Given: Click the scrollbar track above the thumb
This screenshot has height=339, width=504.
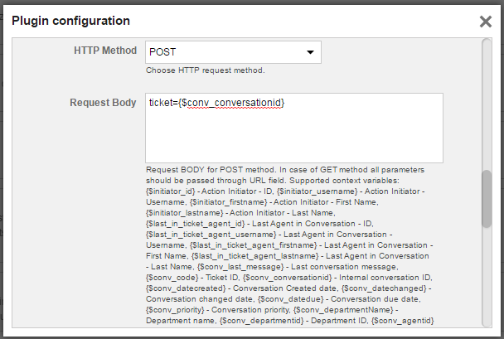Looking at the screenshot, I should pos(487,108).
